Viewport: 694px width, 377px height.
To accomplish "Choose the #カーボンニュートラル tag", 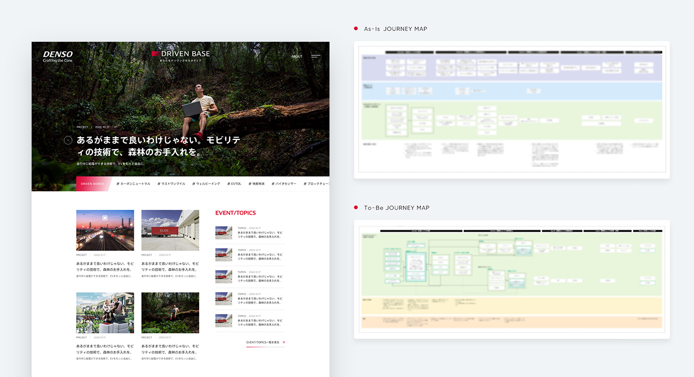I will point(134,183).
